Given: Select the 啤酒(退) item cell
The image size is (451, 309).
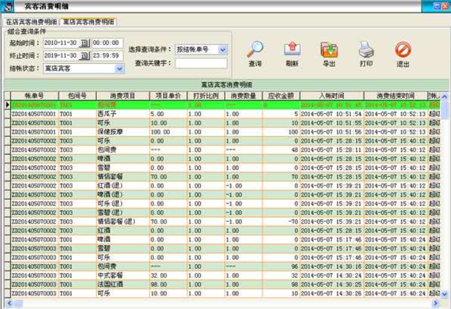Looking at the screenshot, I should [x=123, y=195].
